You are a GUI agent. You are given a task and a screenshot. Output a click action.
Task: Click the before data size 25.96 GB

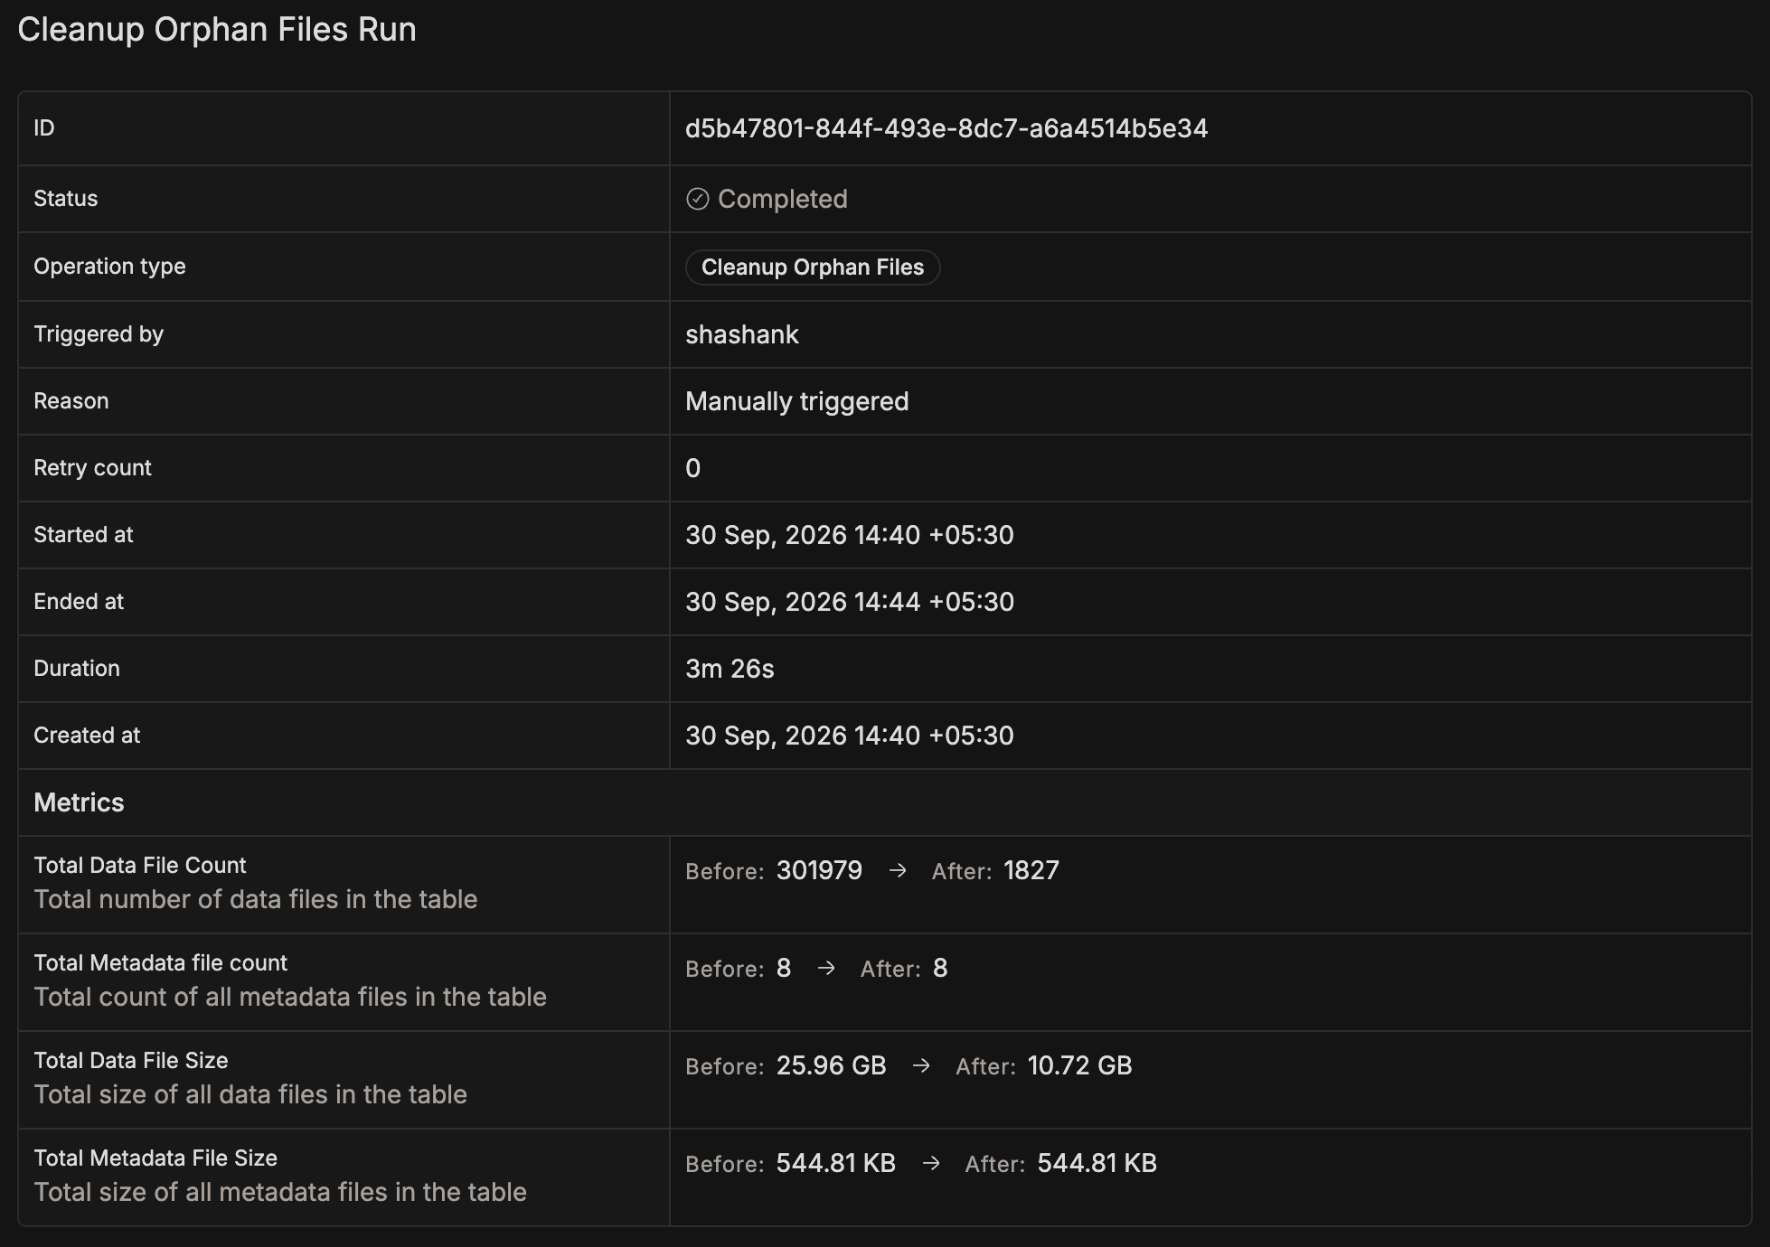(832, 1066)
